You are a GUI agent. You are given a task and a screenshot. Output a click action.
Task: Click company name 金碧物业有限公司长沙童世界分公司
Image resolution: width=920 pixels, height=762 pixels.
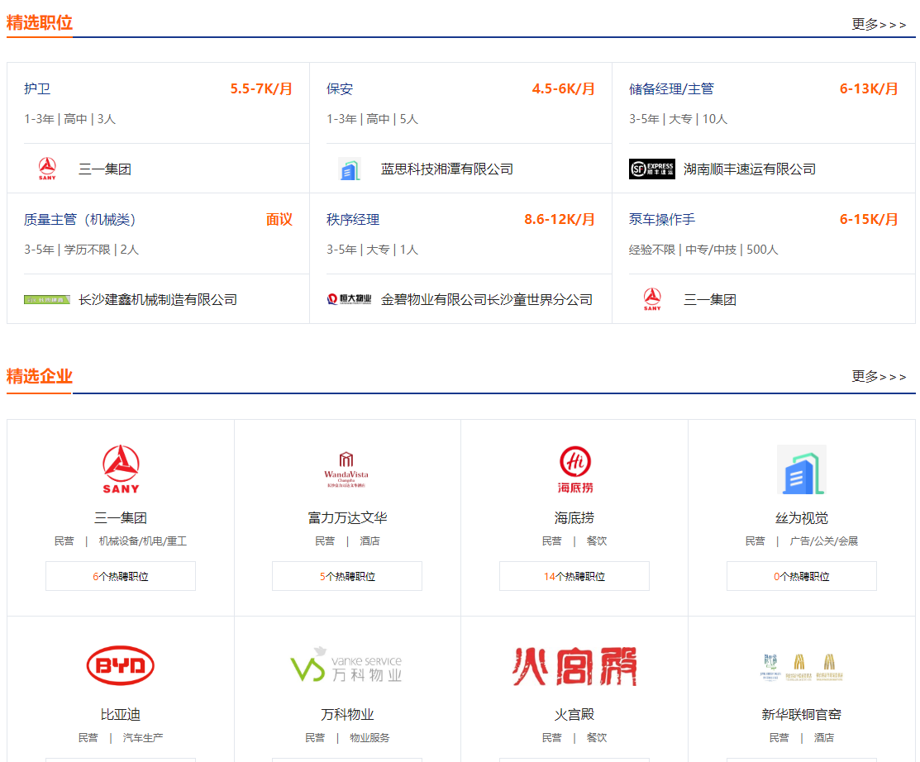click(487, 300)
